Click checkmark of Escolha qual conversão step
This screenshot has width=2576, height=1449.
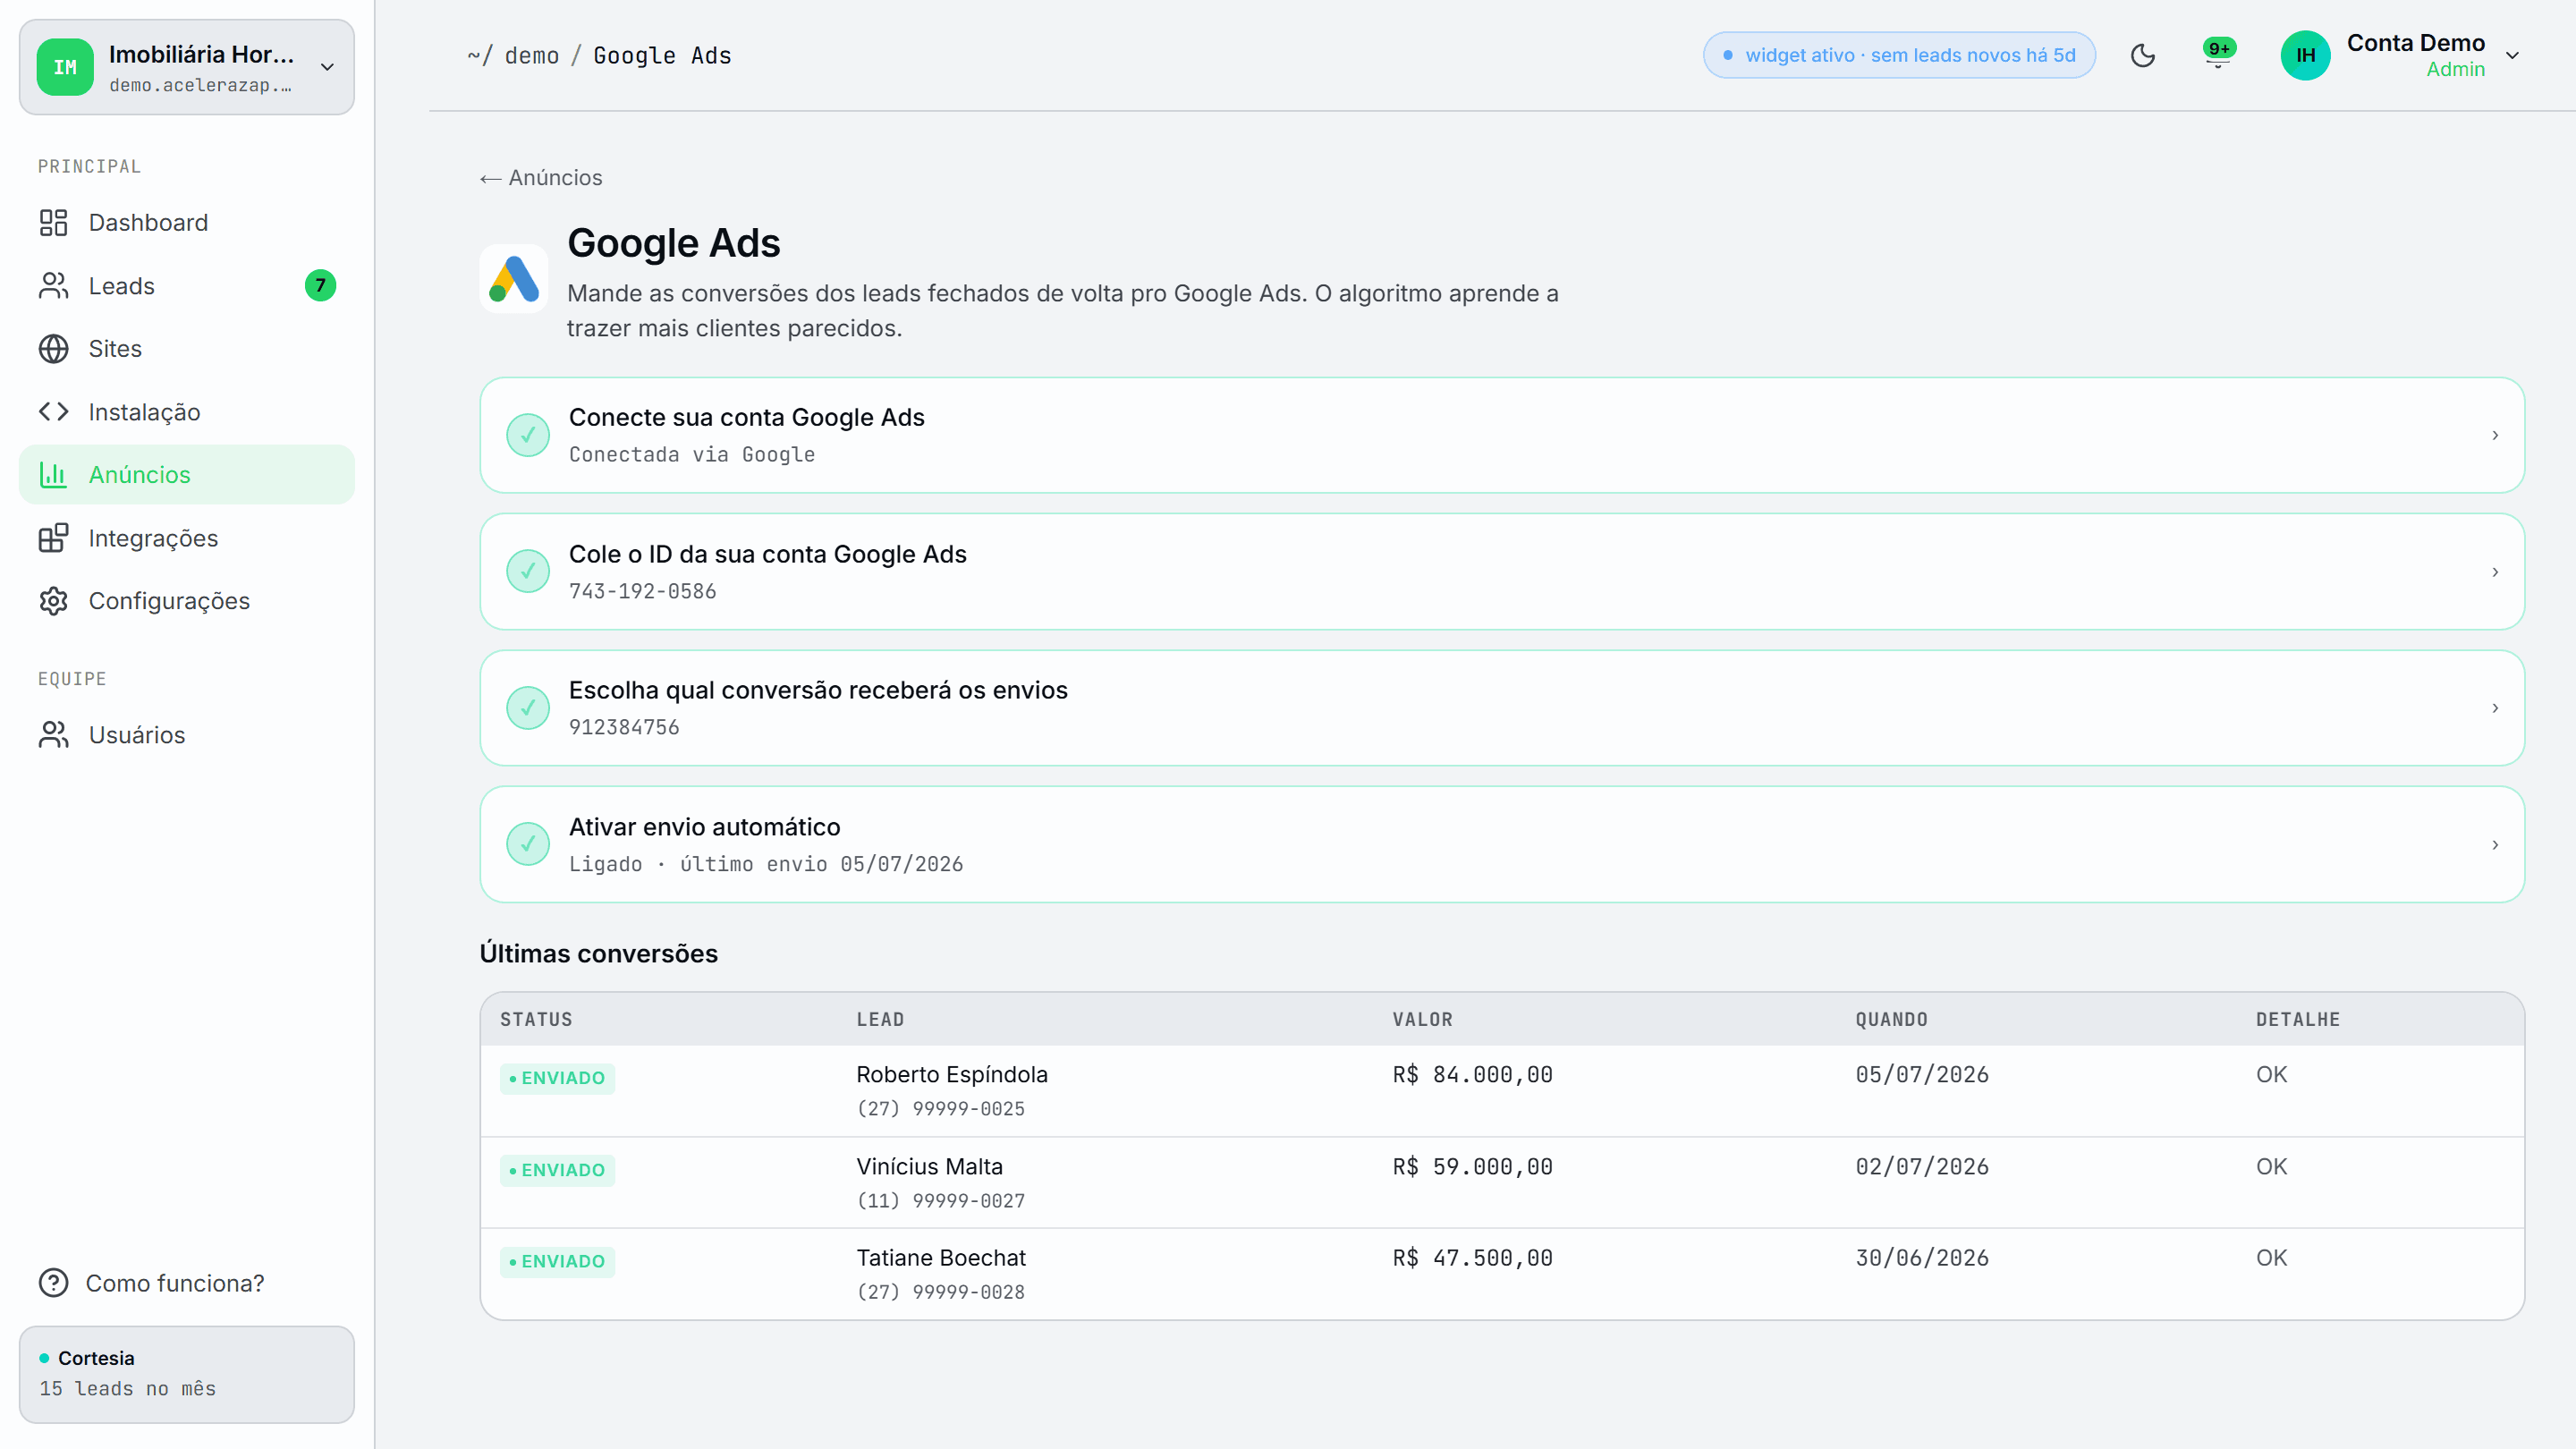click(x=528, y=708)
